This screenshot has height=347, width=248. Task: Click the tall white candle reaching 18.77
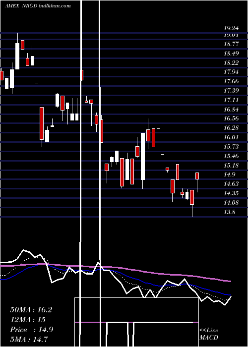tap(17, 56)
